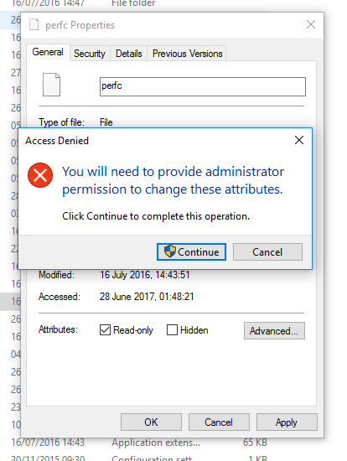Click OK in perfc Properties

click(151, 422)
